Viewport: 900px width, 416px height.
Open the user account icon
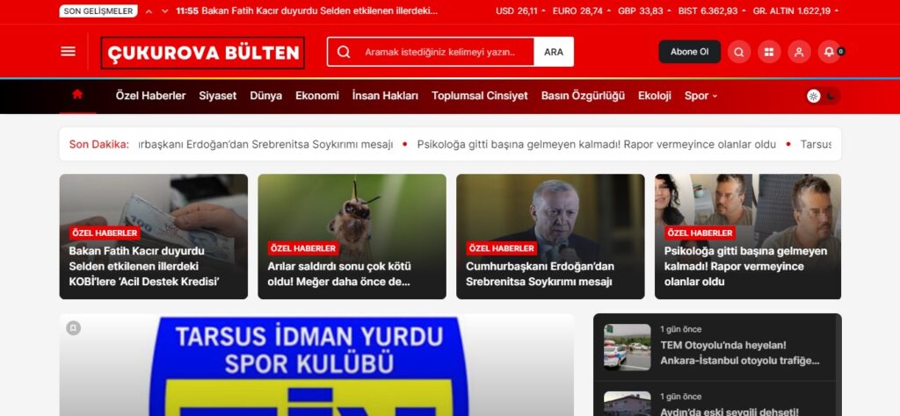tap(799, 52)
